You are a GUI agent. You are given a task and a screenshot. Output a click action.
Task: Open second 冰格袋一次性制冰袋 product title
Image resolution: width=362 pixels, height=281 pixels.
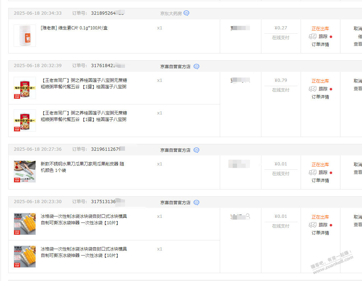[84, 252]
